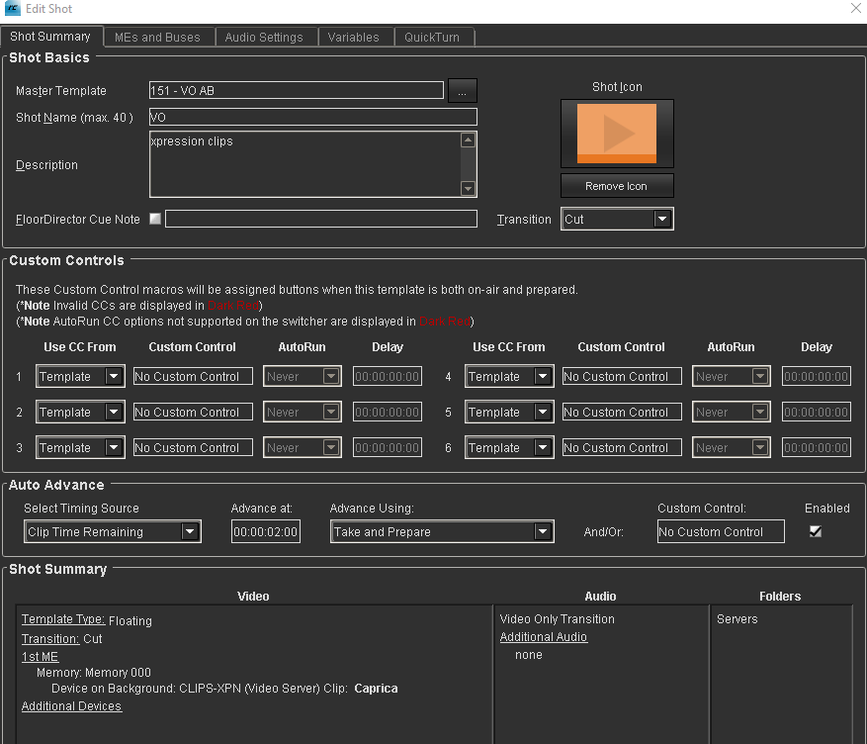Screen dimensions: 867x744
Task: Go to the QuickTurn tab
Action: 432,38
